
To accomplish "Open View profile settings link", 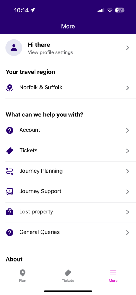I will (50, 52).
